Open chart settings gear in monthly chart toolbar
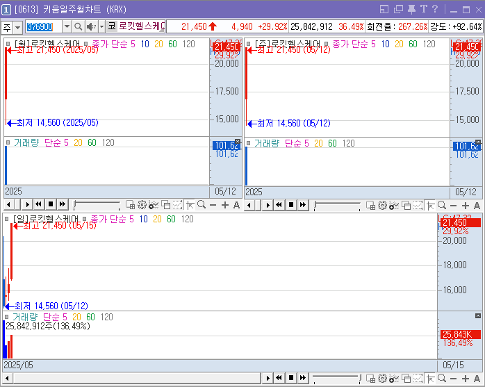Image resolution: width=485 pixels, height=387 pixels. click(142, 205)
